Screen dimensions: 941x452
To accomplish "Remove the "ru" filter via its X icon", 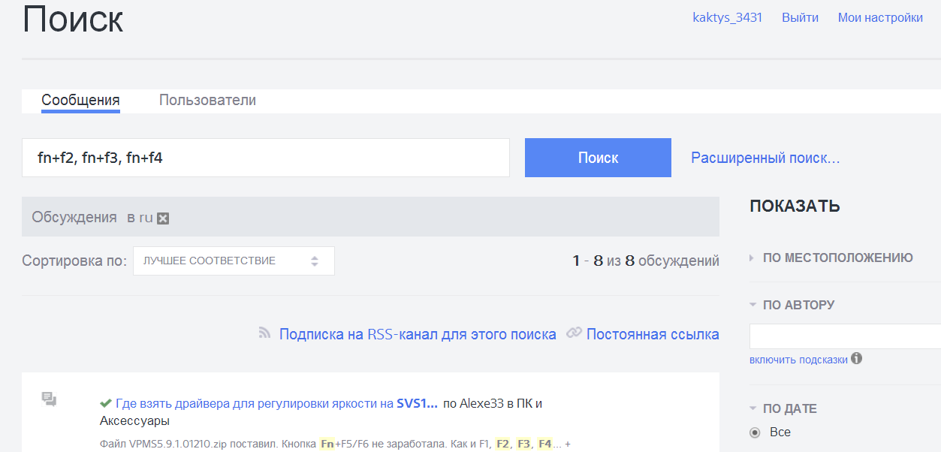I will [x=161, y=218].
